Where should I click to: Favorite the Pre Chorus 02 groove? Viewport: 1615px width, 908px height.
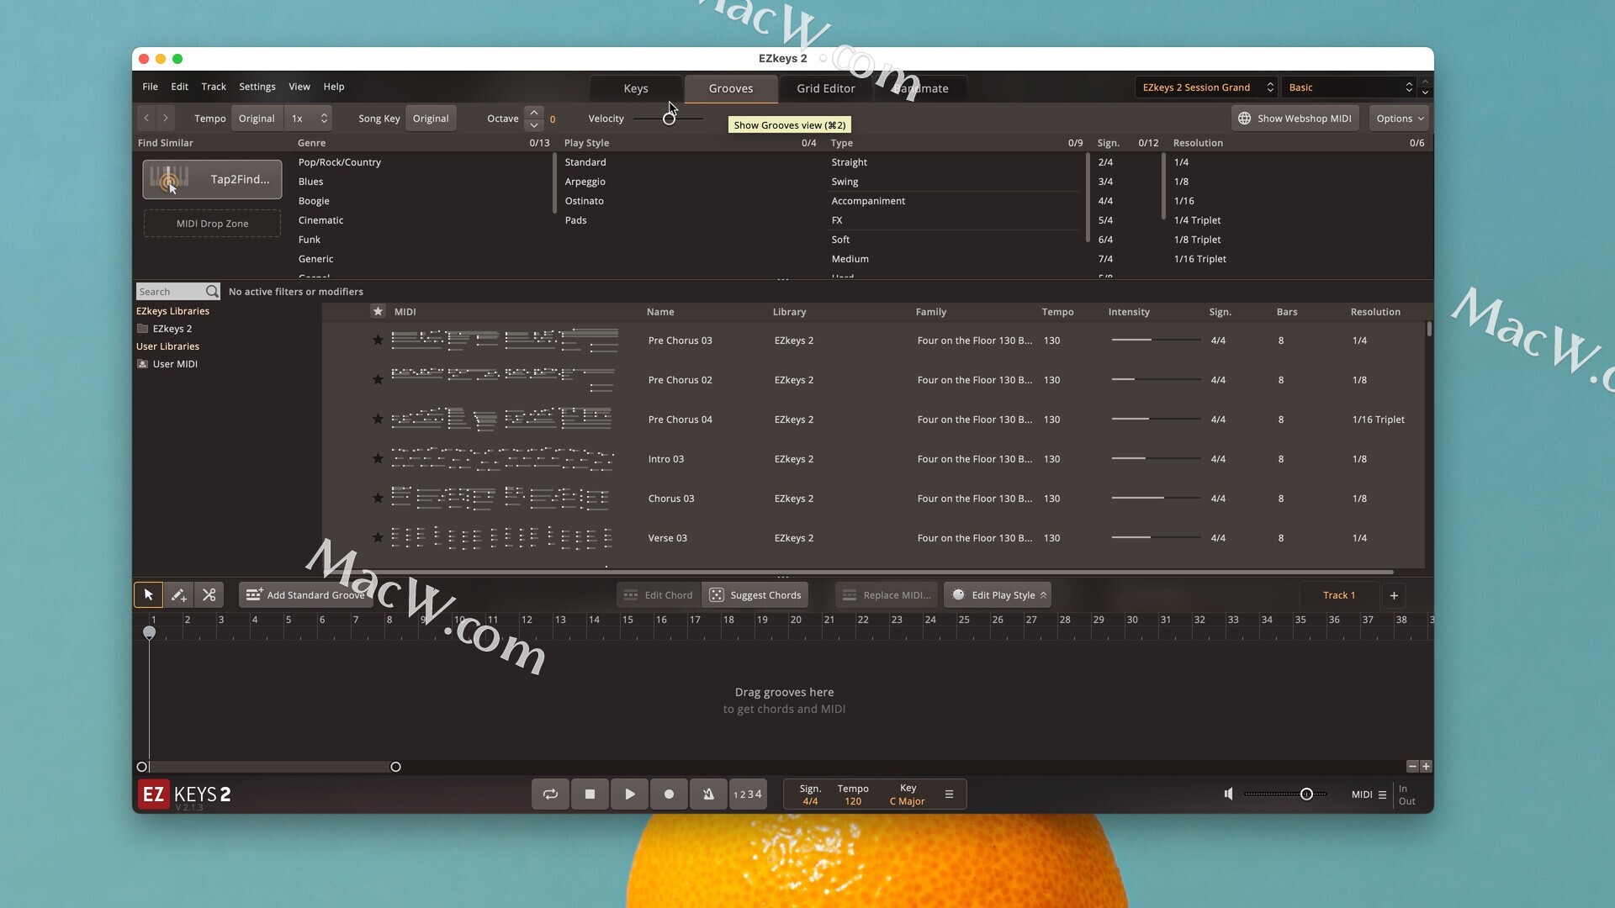coord(378,380)
